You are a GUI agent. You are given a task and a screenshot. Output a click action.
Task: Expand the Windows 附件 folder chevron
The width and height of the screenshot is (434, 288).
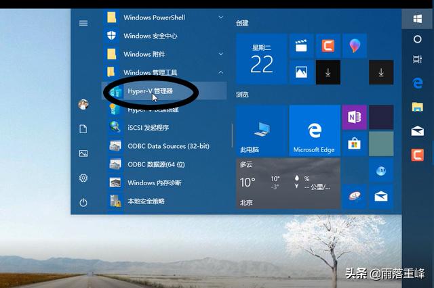pyautogui.click(x=221, y=54)
